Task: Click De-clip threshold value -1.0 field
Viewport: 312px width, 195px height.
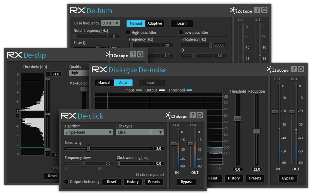Action: [x=56, y=74]
